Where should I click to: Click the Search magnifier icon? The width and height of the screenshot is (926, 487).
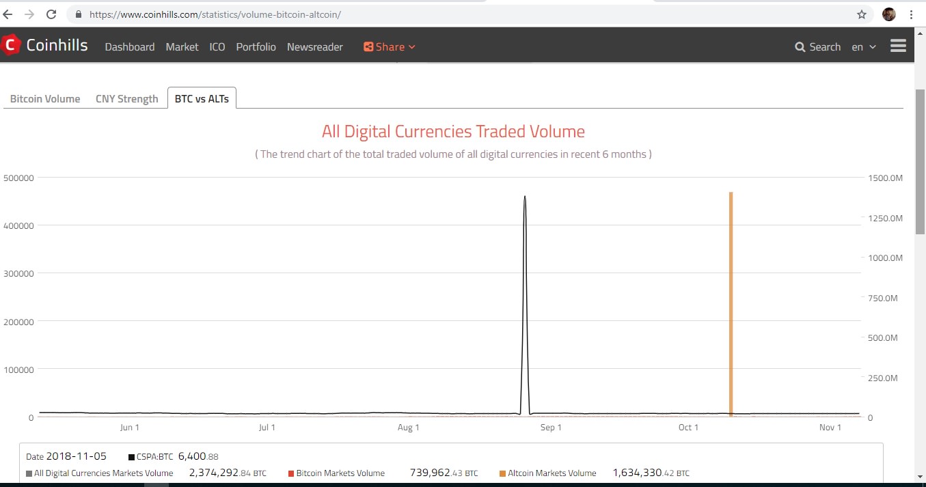pos(800,47)
